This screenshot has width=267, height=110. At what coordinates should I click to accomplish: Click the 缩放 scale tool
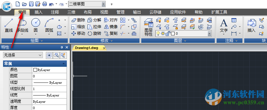coord(78,27)
